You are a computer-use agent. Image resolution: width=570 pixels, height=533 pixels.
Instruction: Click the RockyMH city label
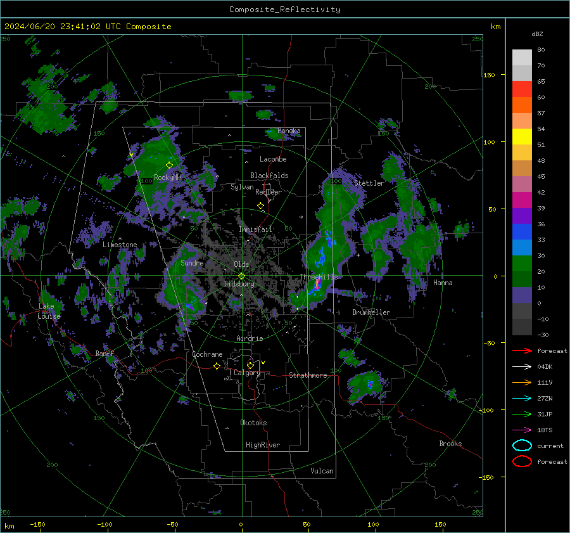167,177
